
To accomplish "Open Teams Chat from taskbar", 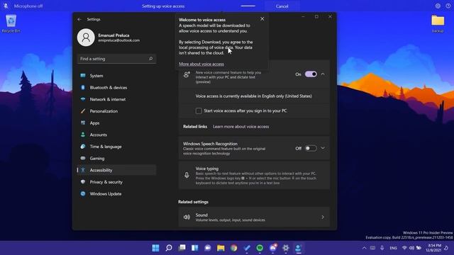I will point(208,248).
